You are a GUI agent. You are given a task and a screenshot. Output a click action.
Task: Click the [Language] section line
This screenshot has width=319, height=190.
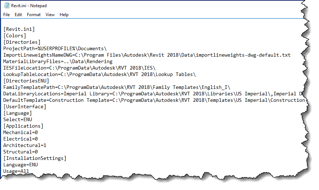click(18, 113)
